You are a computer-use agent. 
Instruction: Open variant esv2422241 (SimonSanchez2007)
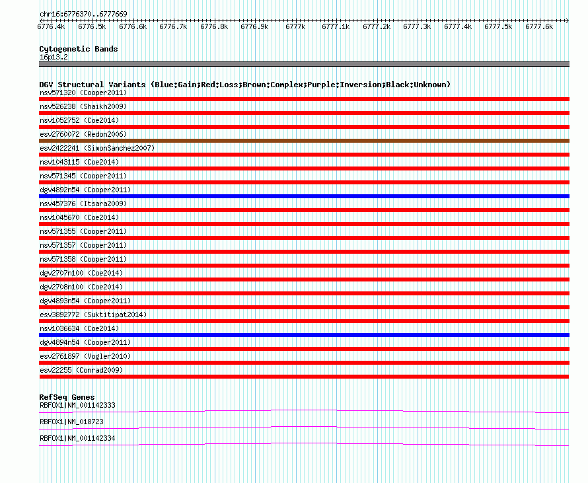point(97,148)
